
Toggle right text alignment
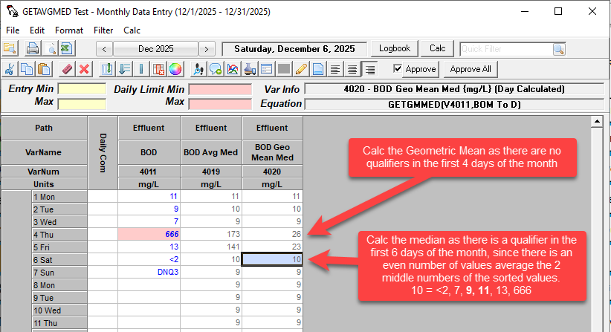369,69
